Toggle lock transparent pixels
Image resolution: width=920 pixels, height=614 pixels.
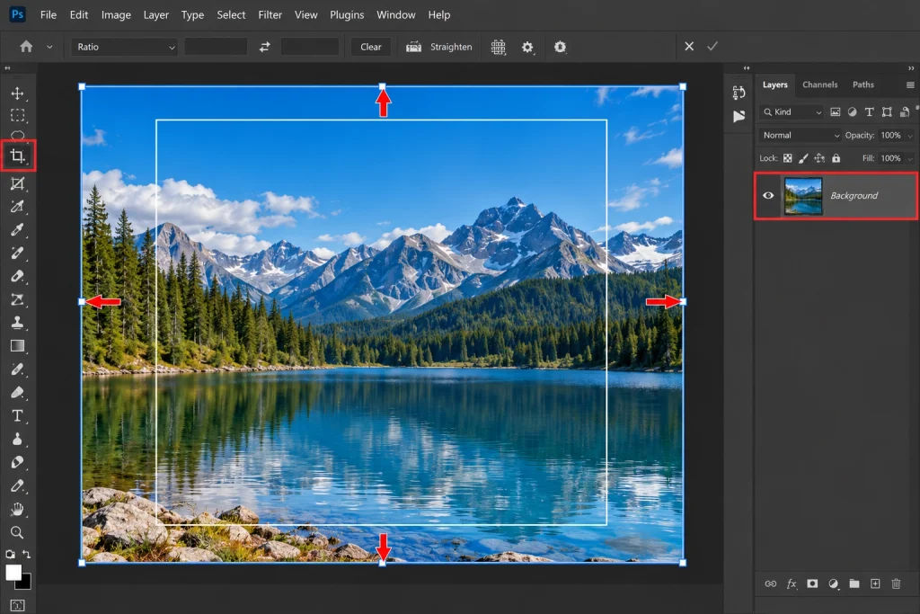(787, 158)
